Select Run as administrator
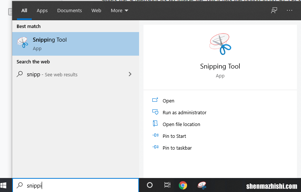This screenshot has height=192, width=301. tap(184, 112)
